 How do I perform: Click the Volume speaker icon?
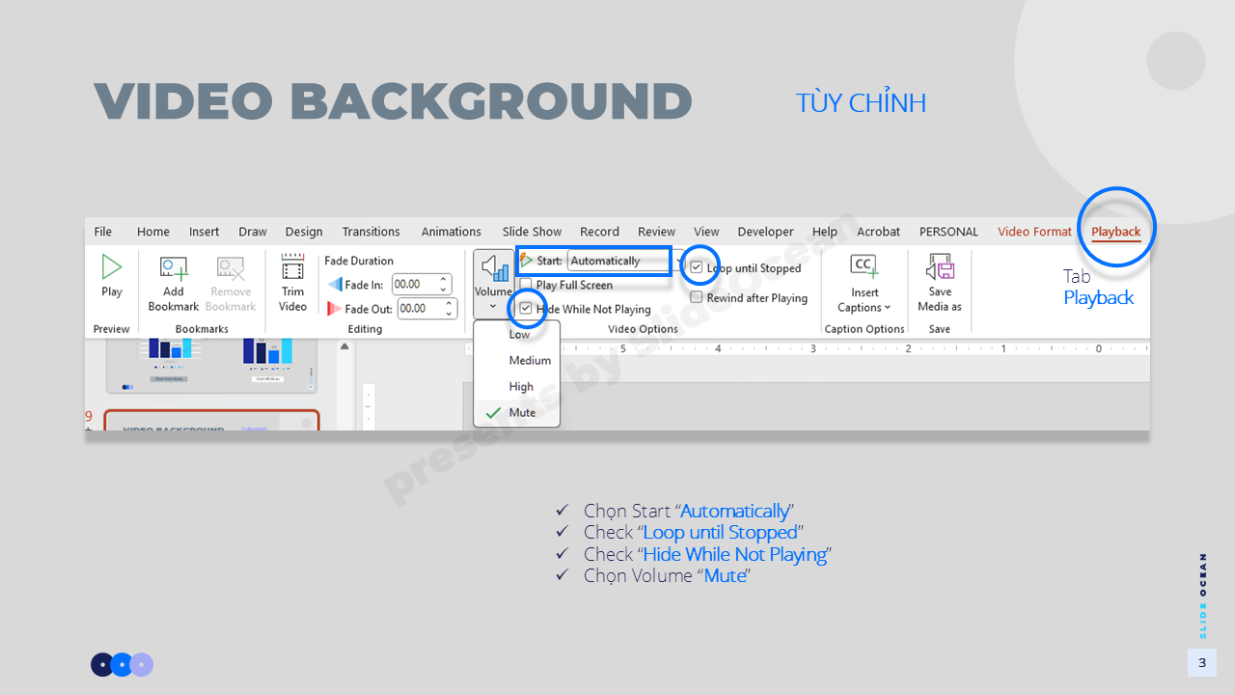click(x=494, y=267)
